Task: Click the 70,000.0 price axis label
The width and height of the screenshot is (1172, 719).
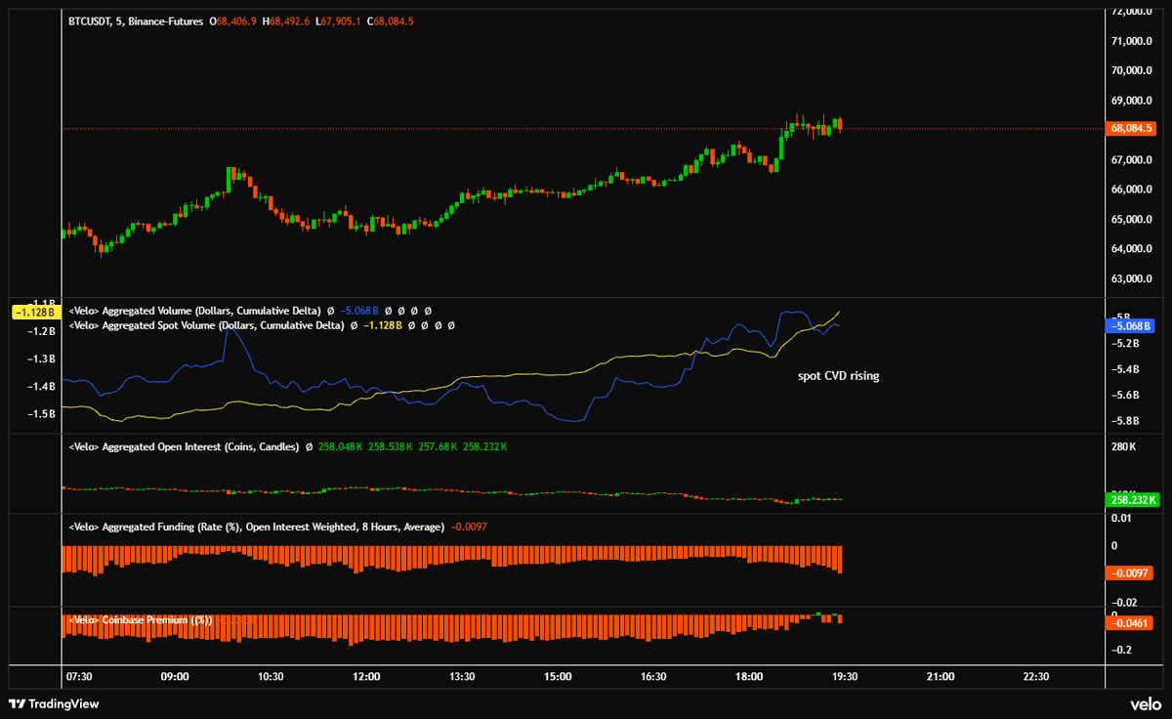Action: [1132, 70]
